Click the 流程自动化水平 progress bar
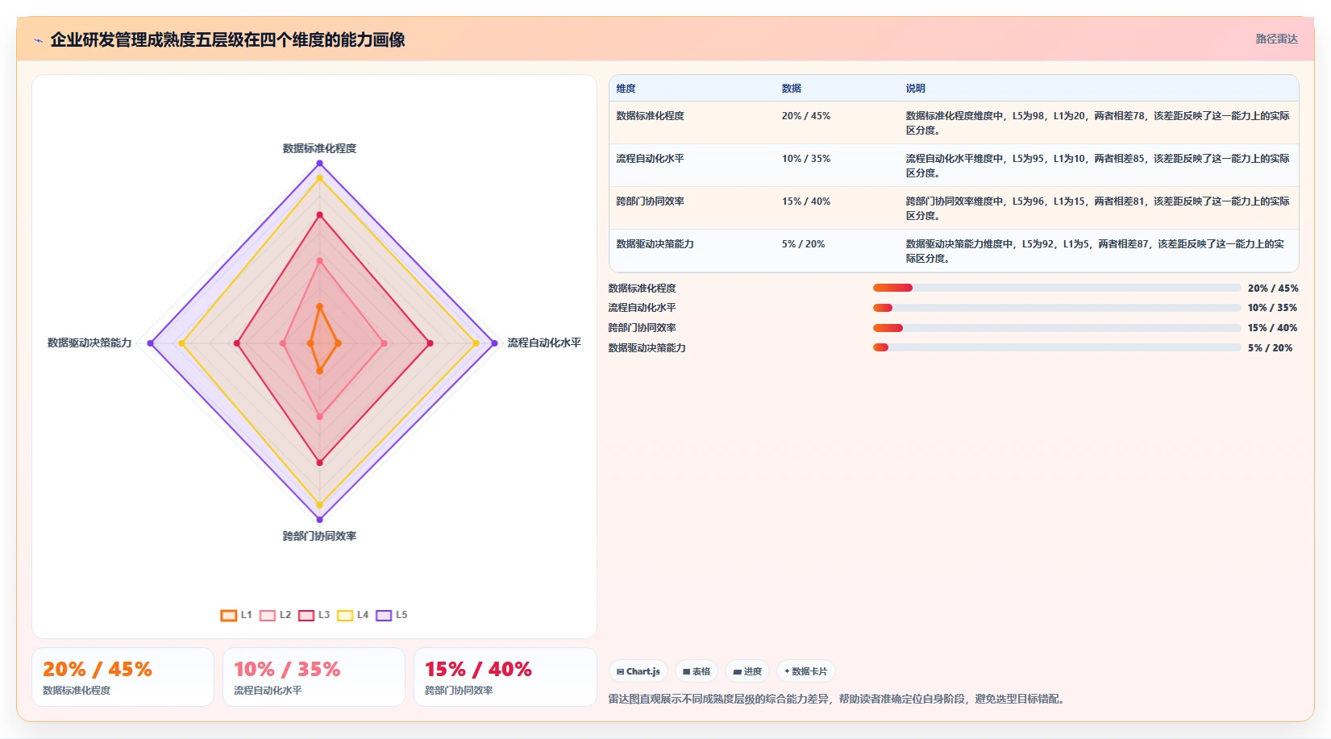This screenshot has width=1331, height=739. tap(1057, 308)
